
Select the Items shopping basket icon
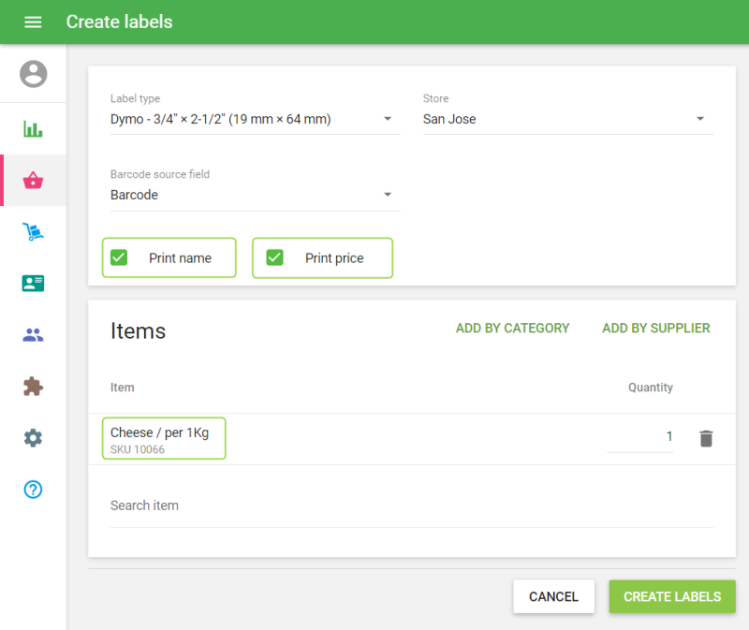coord(33,181)
